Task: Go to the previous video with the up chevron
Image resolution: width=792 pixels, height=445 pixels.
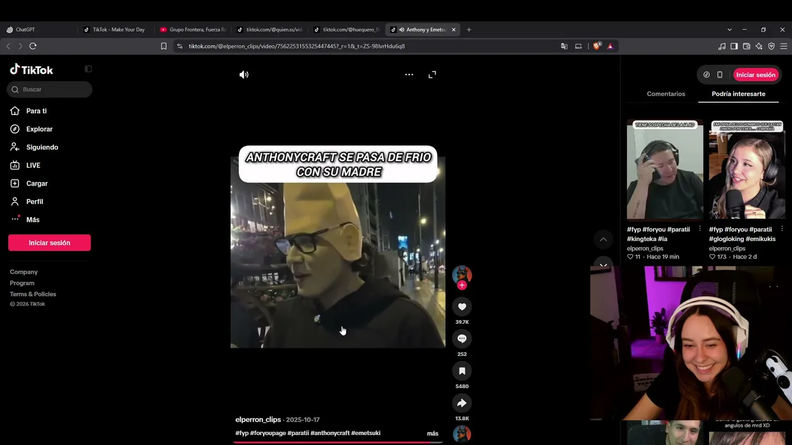Action: point(603,240)
